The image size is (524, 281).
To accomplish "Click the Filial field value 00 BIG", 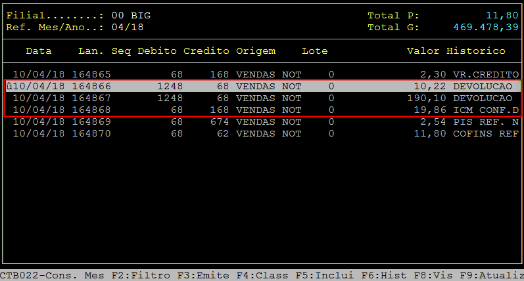I will pyautogui.click(x=131, y=15).
